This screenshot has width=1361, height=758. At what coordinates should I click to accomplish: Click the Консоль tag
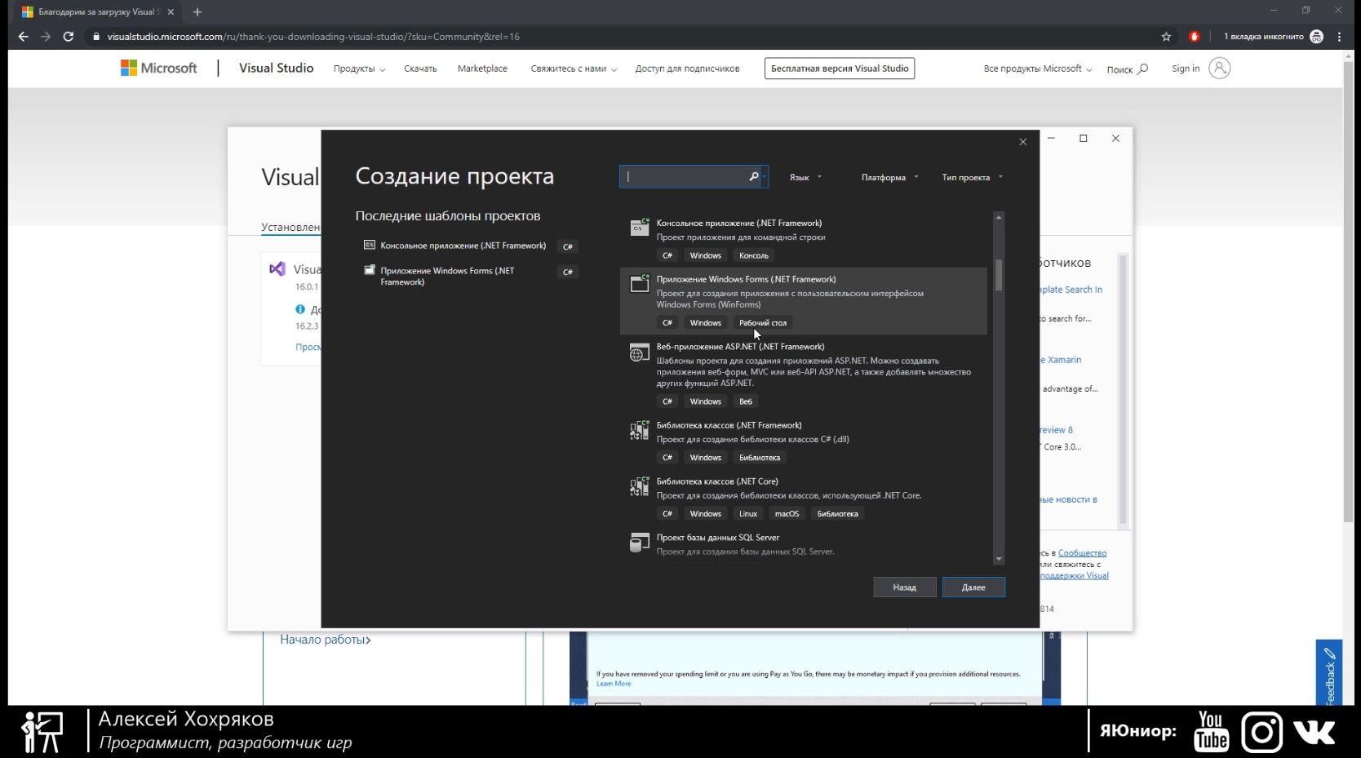pos(754,255)
